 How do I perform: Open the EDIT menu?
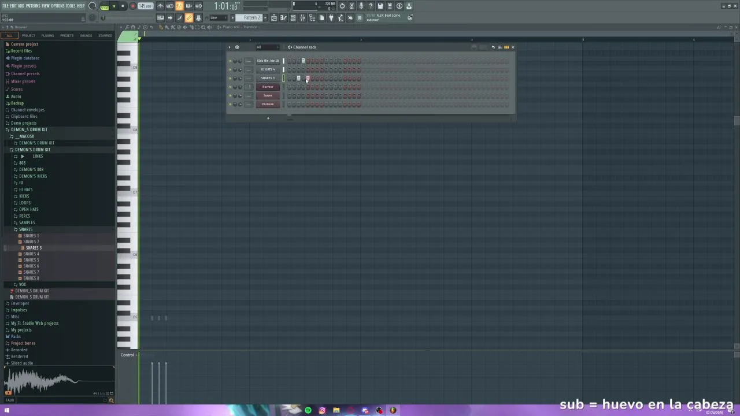[13, 6]
